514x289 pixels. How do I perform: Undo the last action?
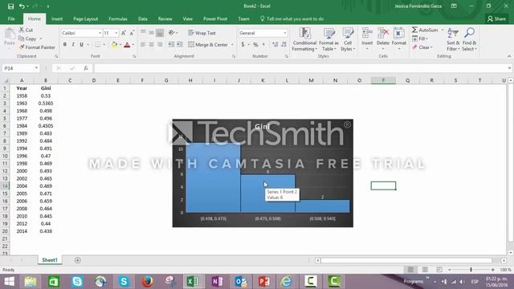[x=22, y=6]
